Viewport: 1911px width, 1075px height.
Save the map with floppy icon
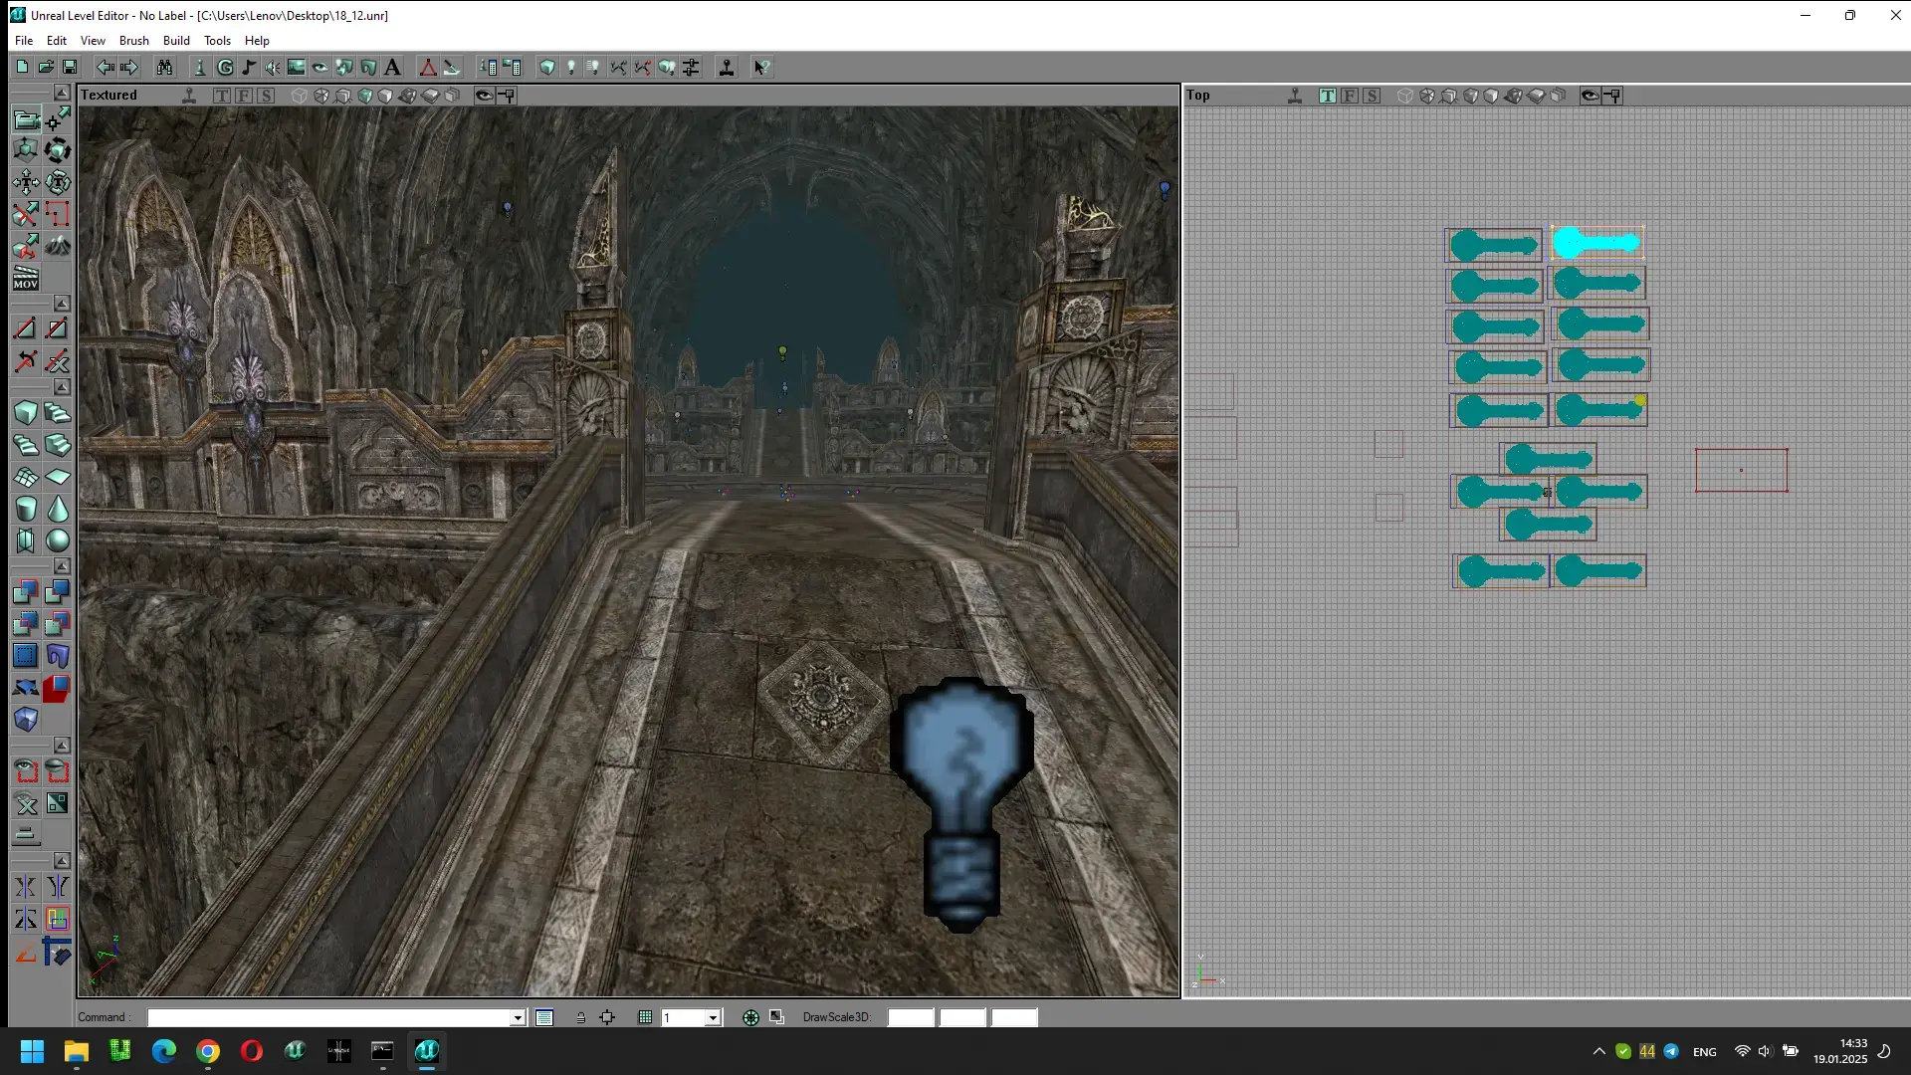[70, 67]
